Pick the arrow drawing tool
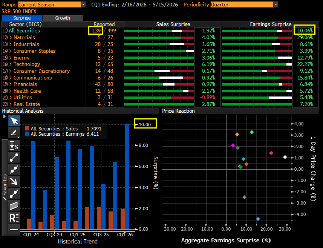Image resolution: width=323 pixels, height=248 pixels. click(14, 181)
